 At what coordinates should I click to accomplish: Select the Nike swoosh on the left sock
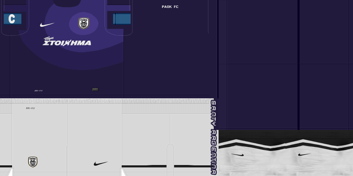(x=237, y=155)
